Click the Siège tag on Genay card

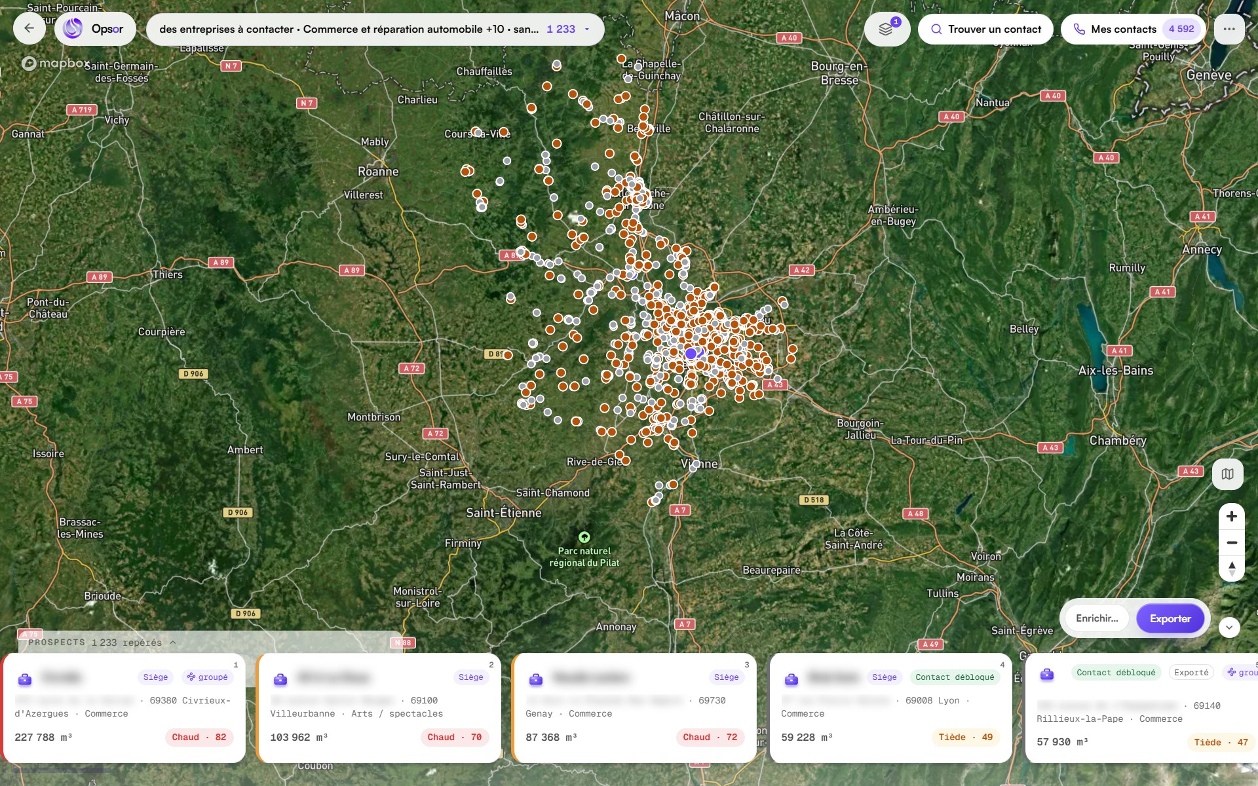pyautogui.click(x=726, y=677)
